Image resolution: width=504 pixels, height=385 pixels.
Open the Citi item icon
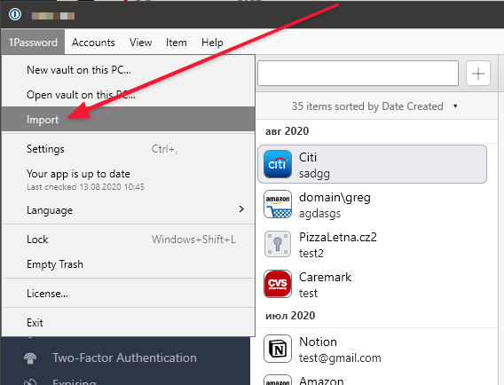[x=278, y=164]
